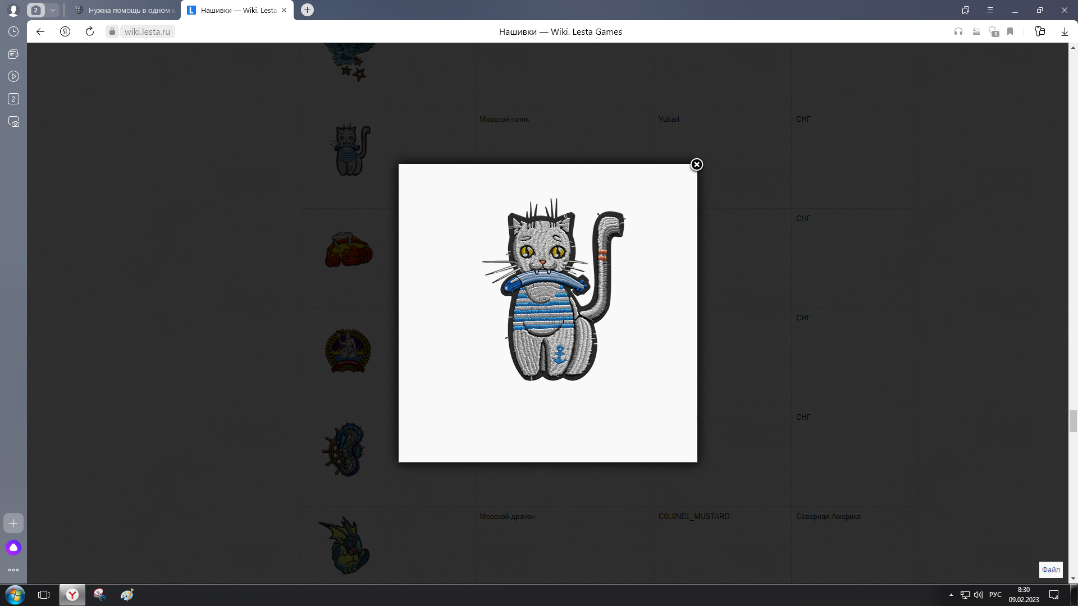
Task: Open the sidebar tabs counter icon
Action: [x=13, y=99]
